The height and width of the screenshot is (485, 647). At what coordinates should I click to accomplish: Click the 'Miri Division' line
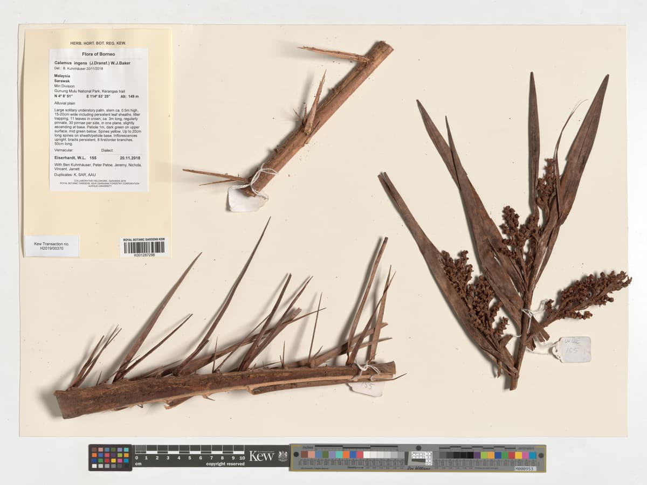64,86
